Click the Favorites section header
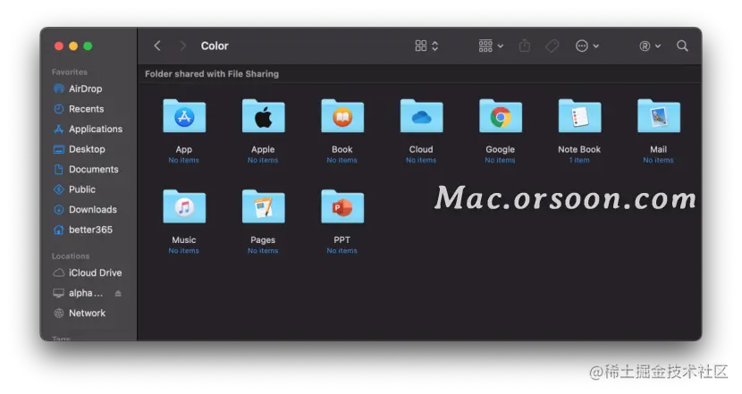 [x=70, y=71]
